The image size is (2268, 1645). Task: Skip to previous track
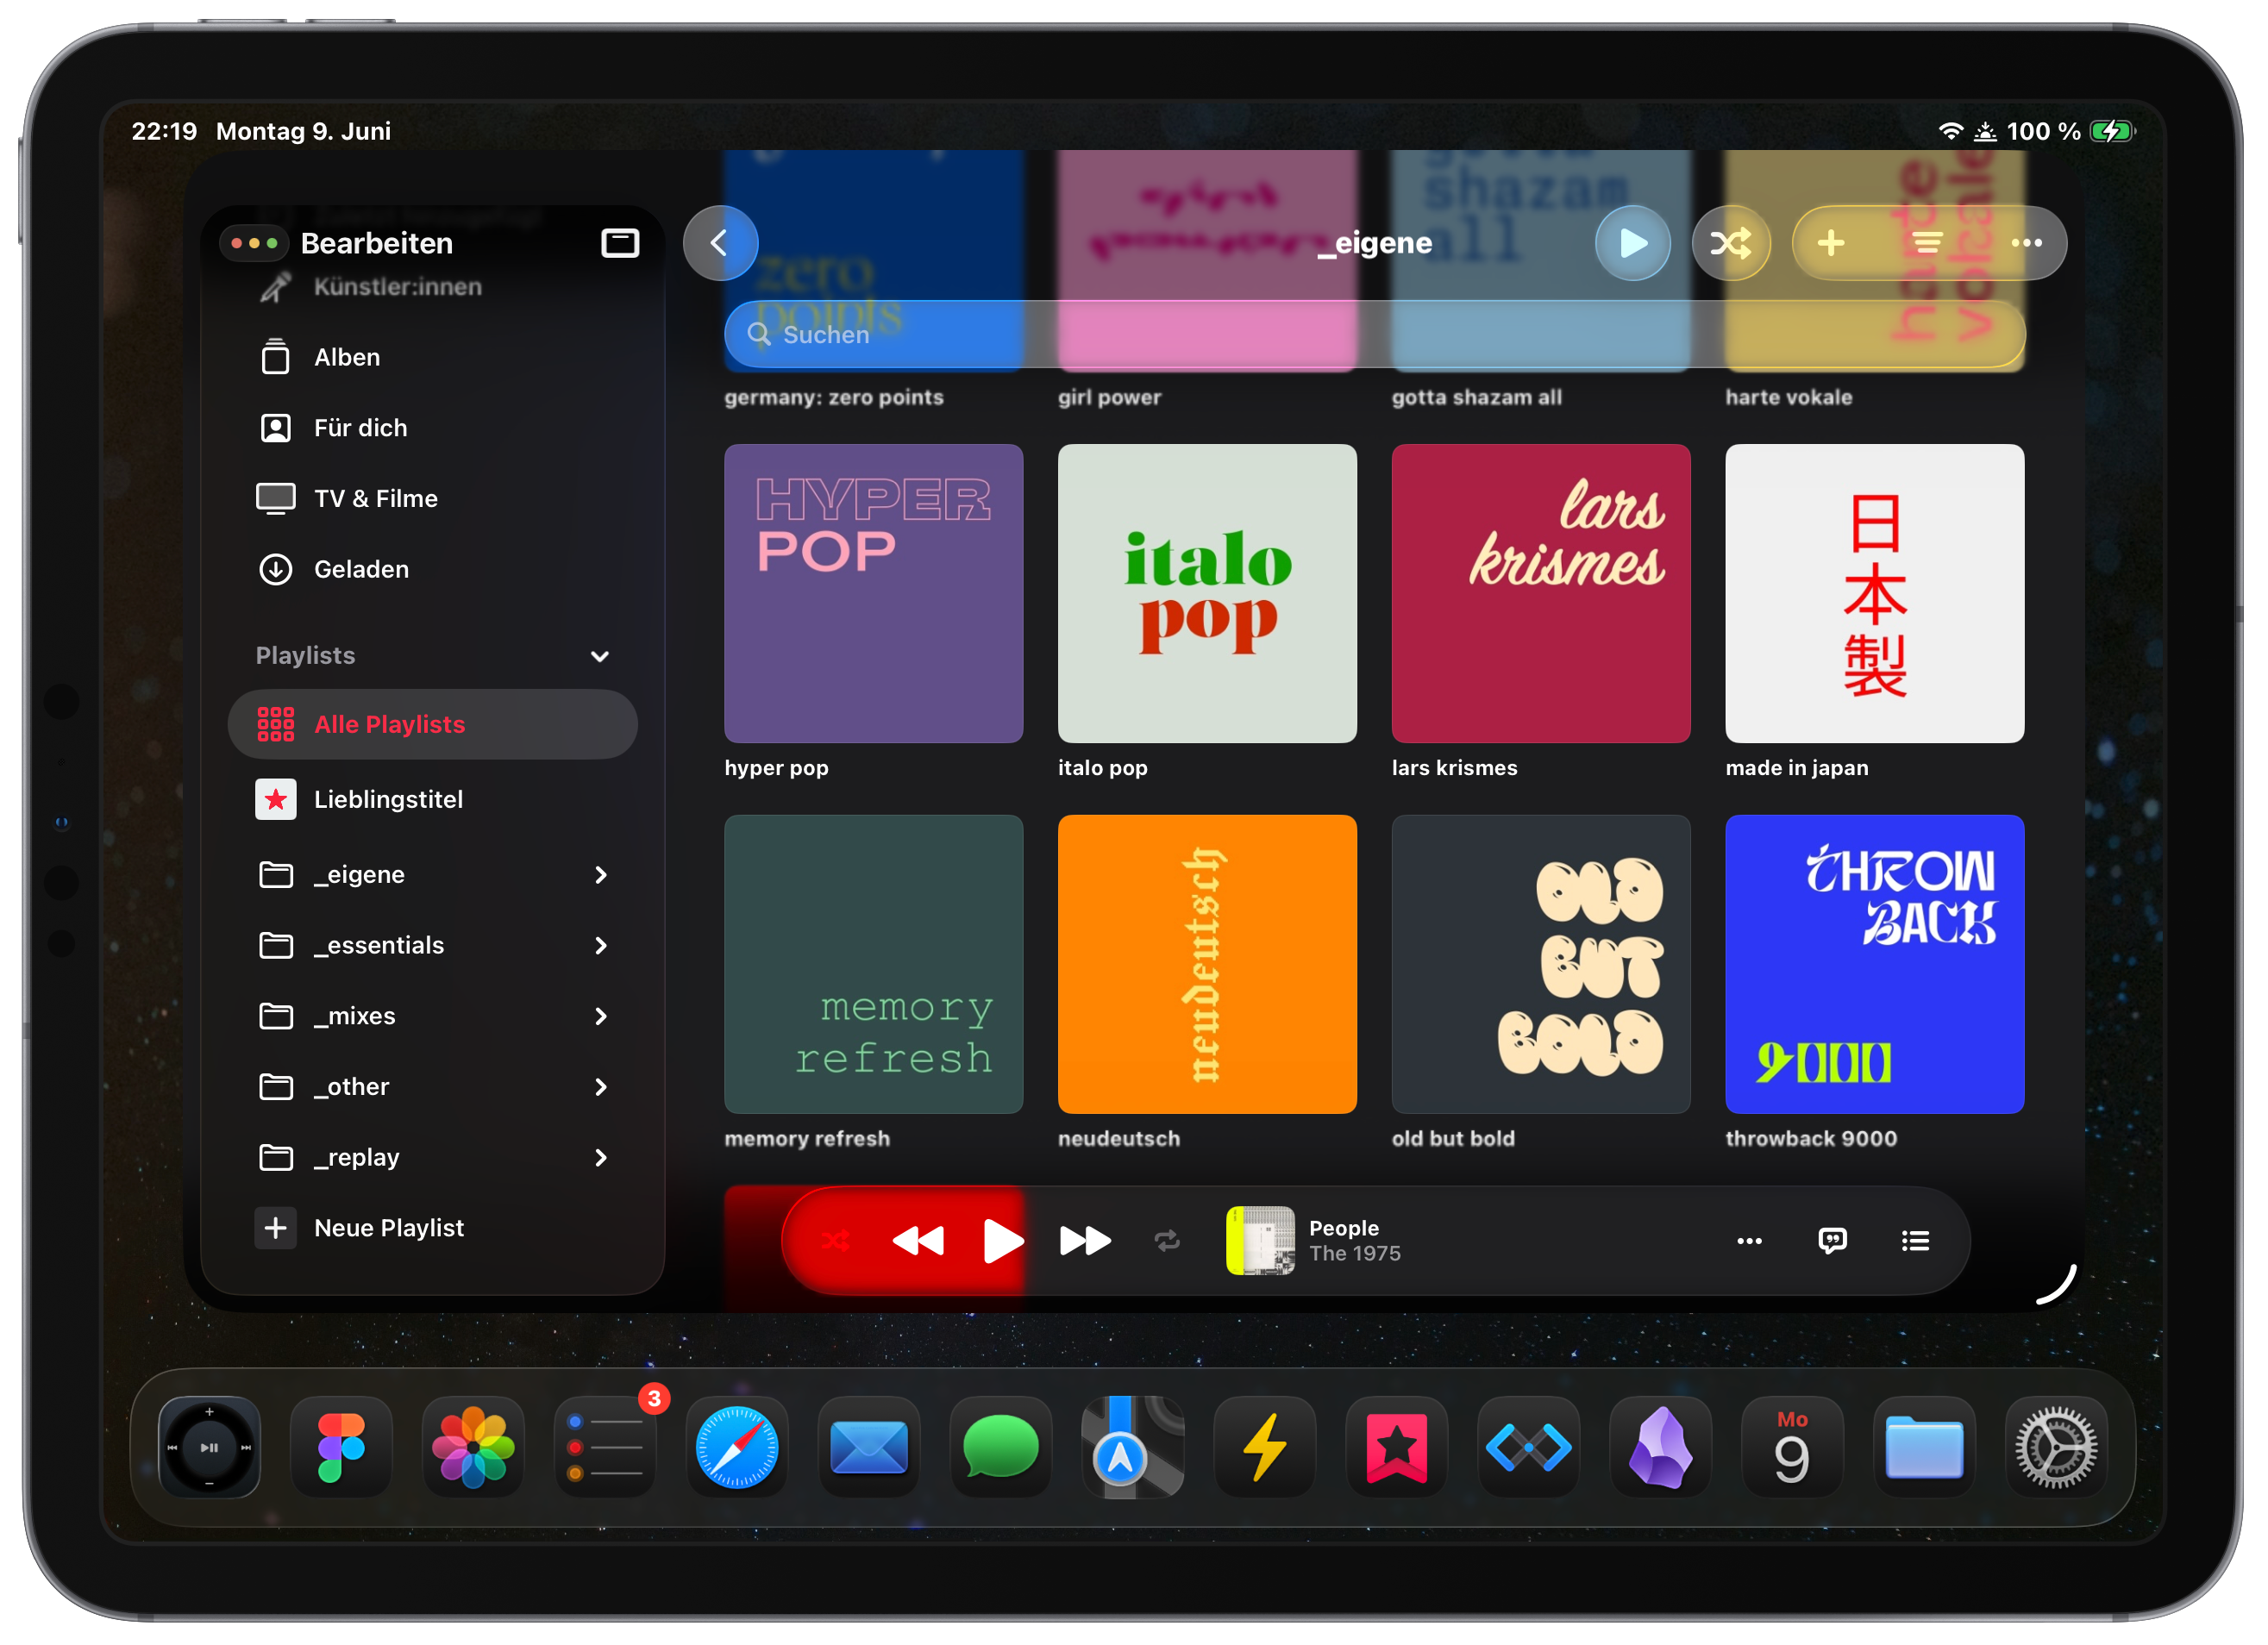[x=918, y=1242]
